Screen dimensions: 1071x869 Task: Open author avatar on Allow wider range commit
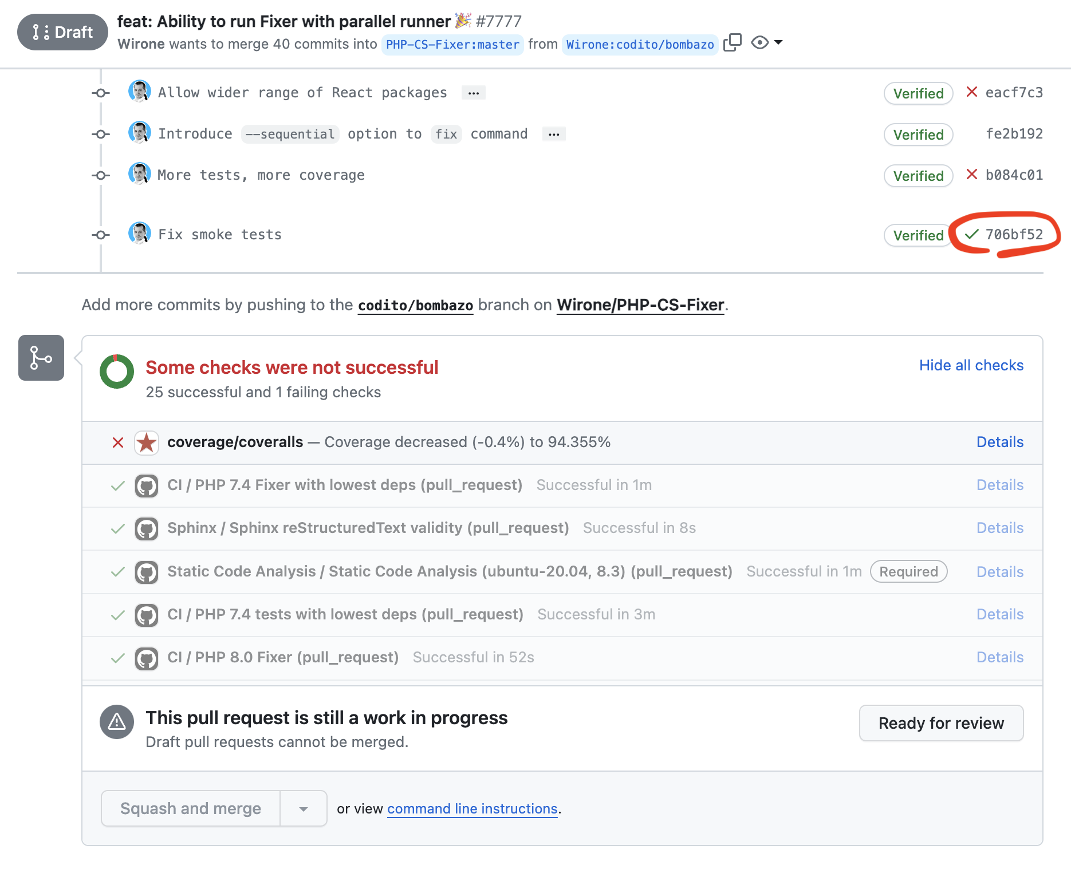coord(140,92)
